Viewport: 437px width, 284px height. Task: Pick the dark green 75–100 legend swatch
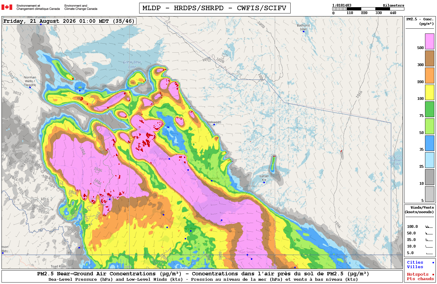click(x=430, y=109)
